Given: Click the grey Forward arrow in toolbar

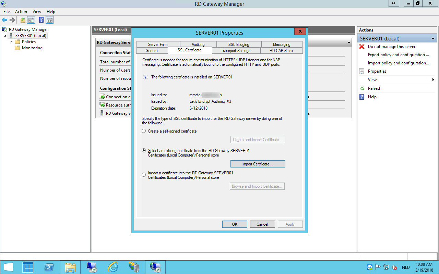Looking at the screenshot, I should point(12,20).
